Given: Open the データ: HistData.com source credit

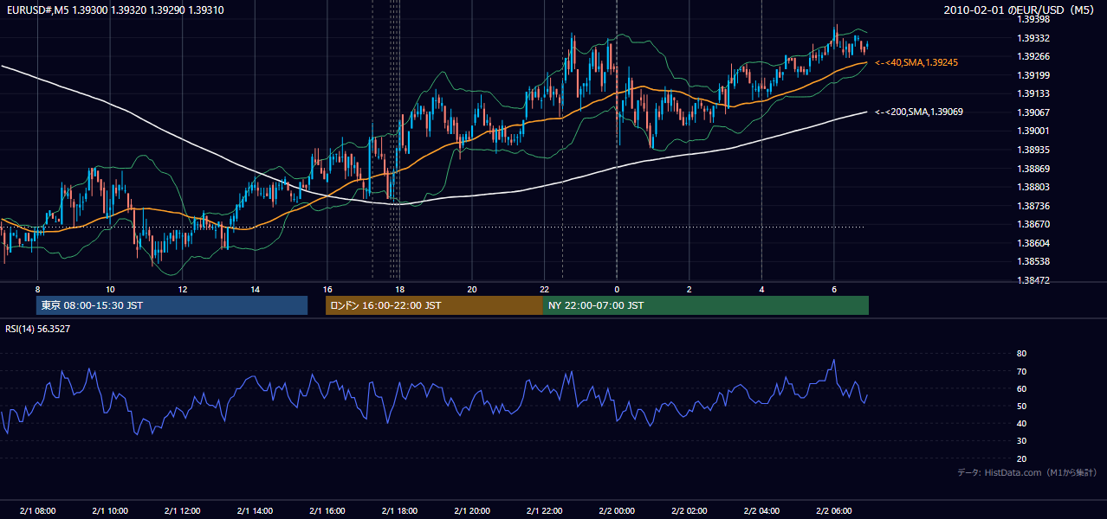Looking at the screenshot, I should pyautogui.click(x=1027, y=472).
